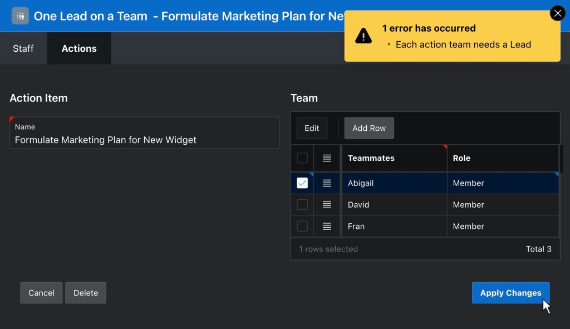The height and width of the screenshot is (329, 570).
Task: Check Fran's row checkbox
Action: [302, 226]
